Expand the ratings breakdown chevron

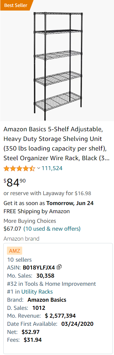point(39,168)
